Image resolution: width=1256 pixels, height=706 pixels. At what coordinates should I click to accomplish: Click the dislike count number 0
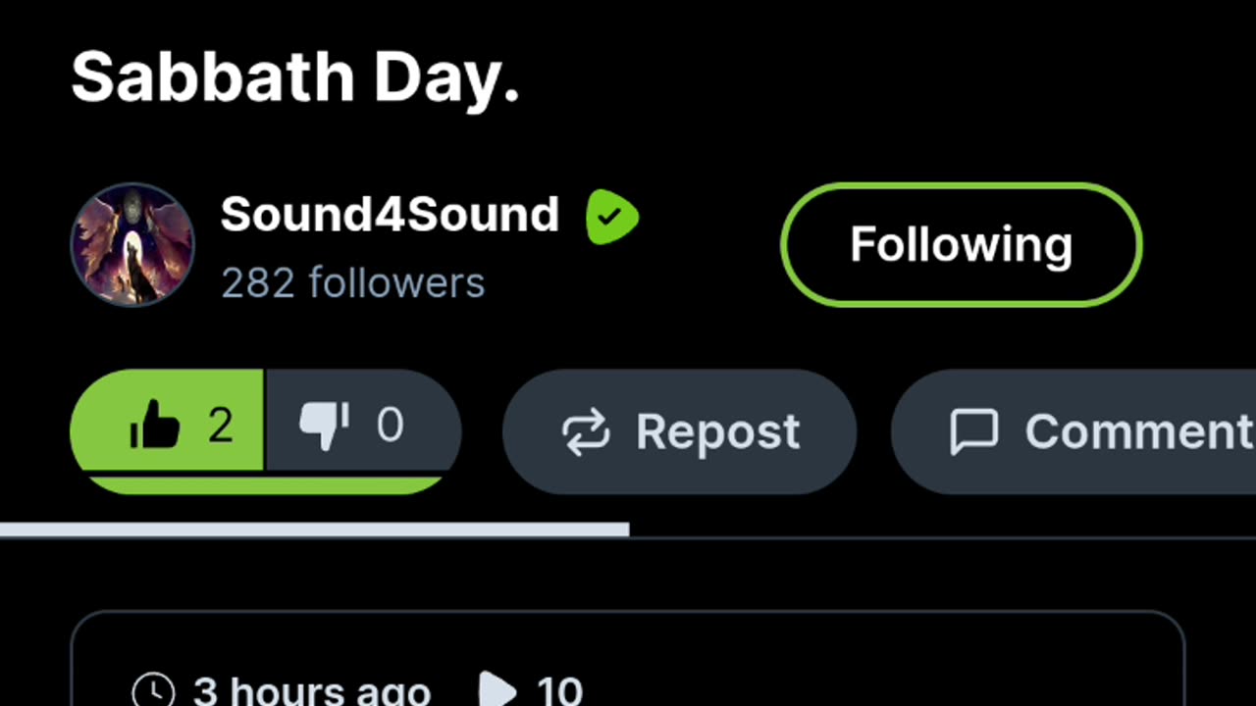click(x=390, y=426)
